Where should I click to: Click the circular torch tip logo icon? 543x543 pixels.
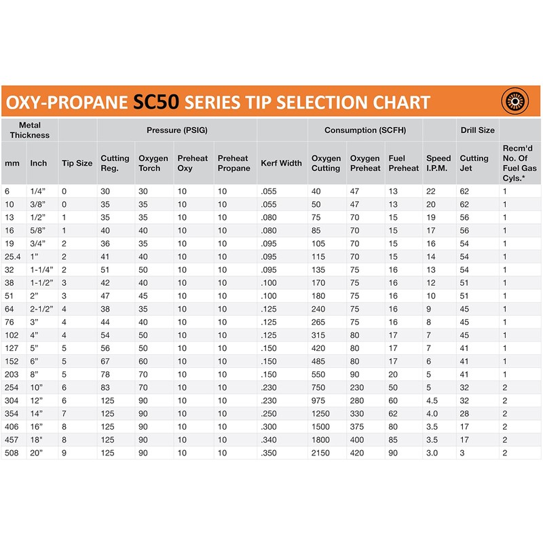tap(514, 102)
